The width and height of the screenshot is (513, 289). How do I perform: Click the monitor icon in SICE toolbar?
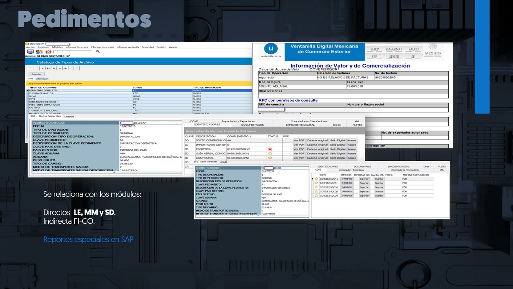point(30,52)
